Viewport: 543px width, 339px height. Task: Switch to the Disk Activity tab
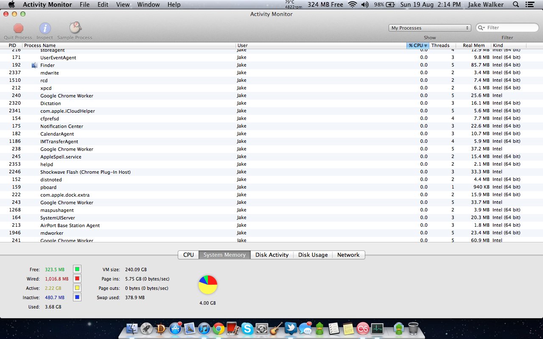click(x=272, y=255)
